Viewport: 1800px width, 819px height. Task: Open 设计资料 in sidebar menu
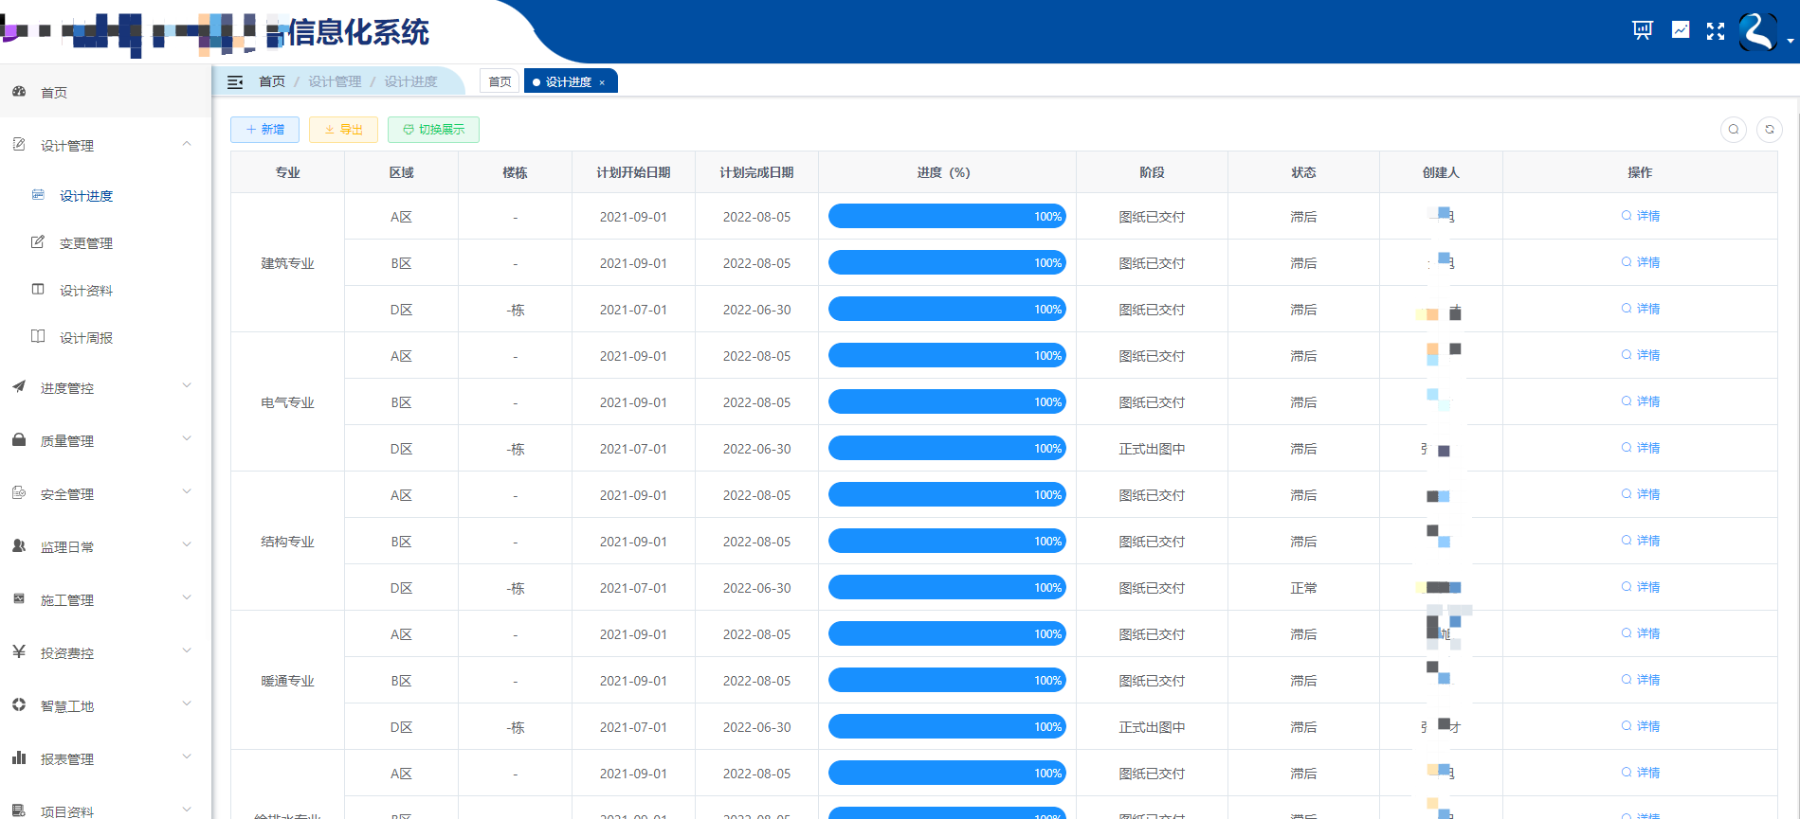(x=86, y=291)
